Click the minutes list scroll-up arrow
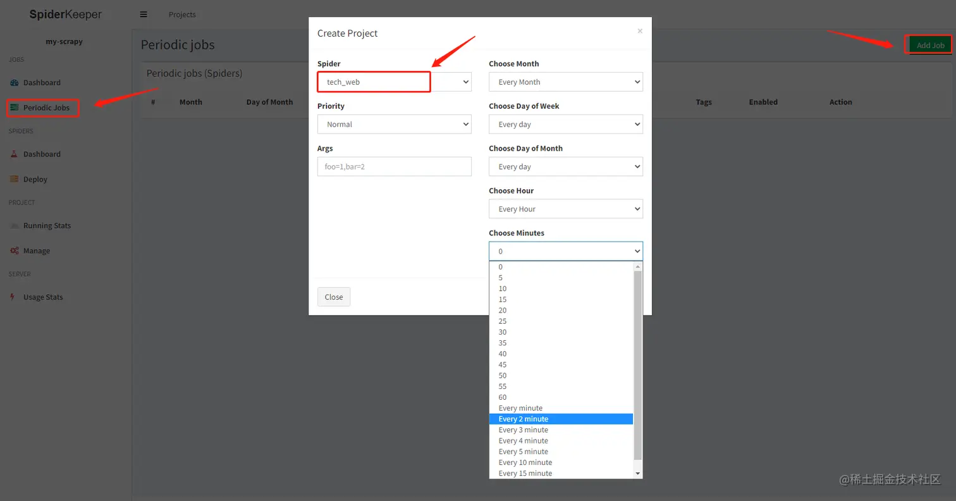This screenshot has width=956, height=501. coord(638,267)
